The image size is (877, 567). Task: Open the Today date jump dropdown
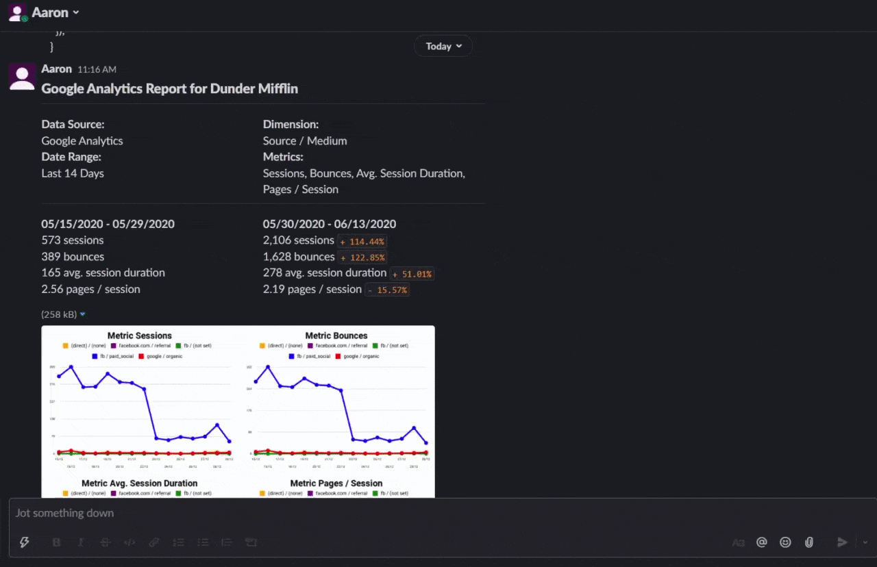pos(443,46)
